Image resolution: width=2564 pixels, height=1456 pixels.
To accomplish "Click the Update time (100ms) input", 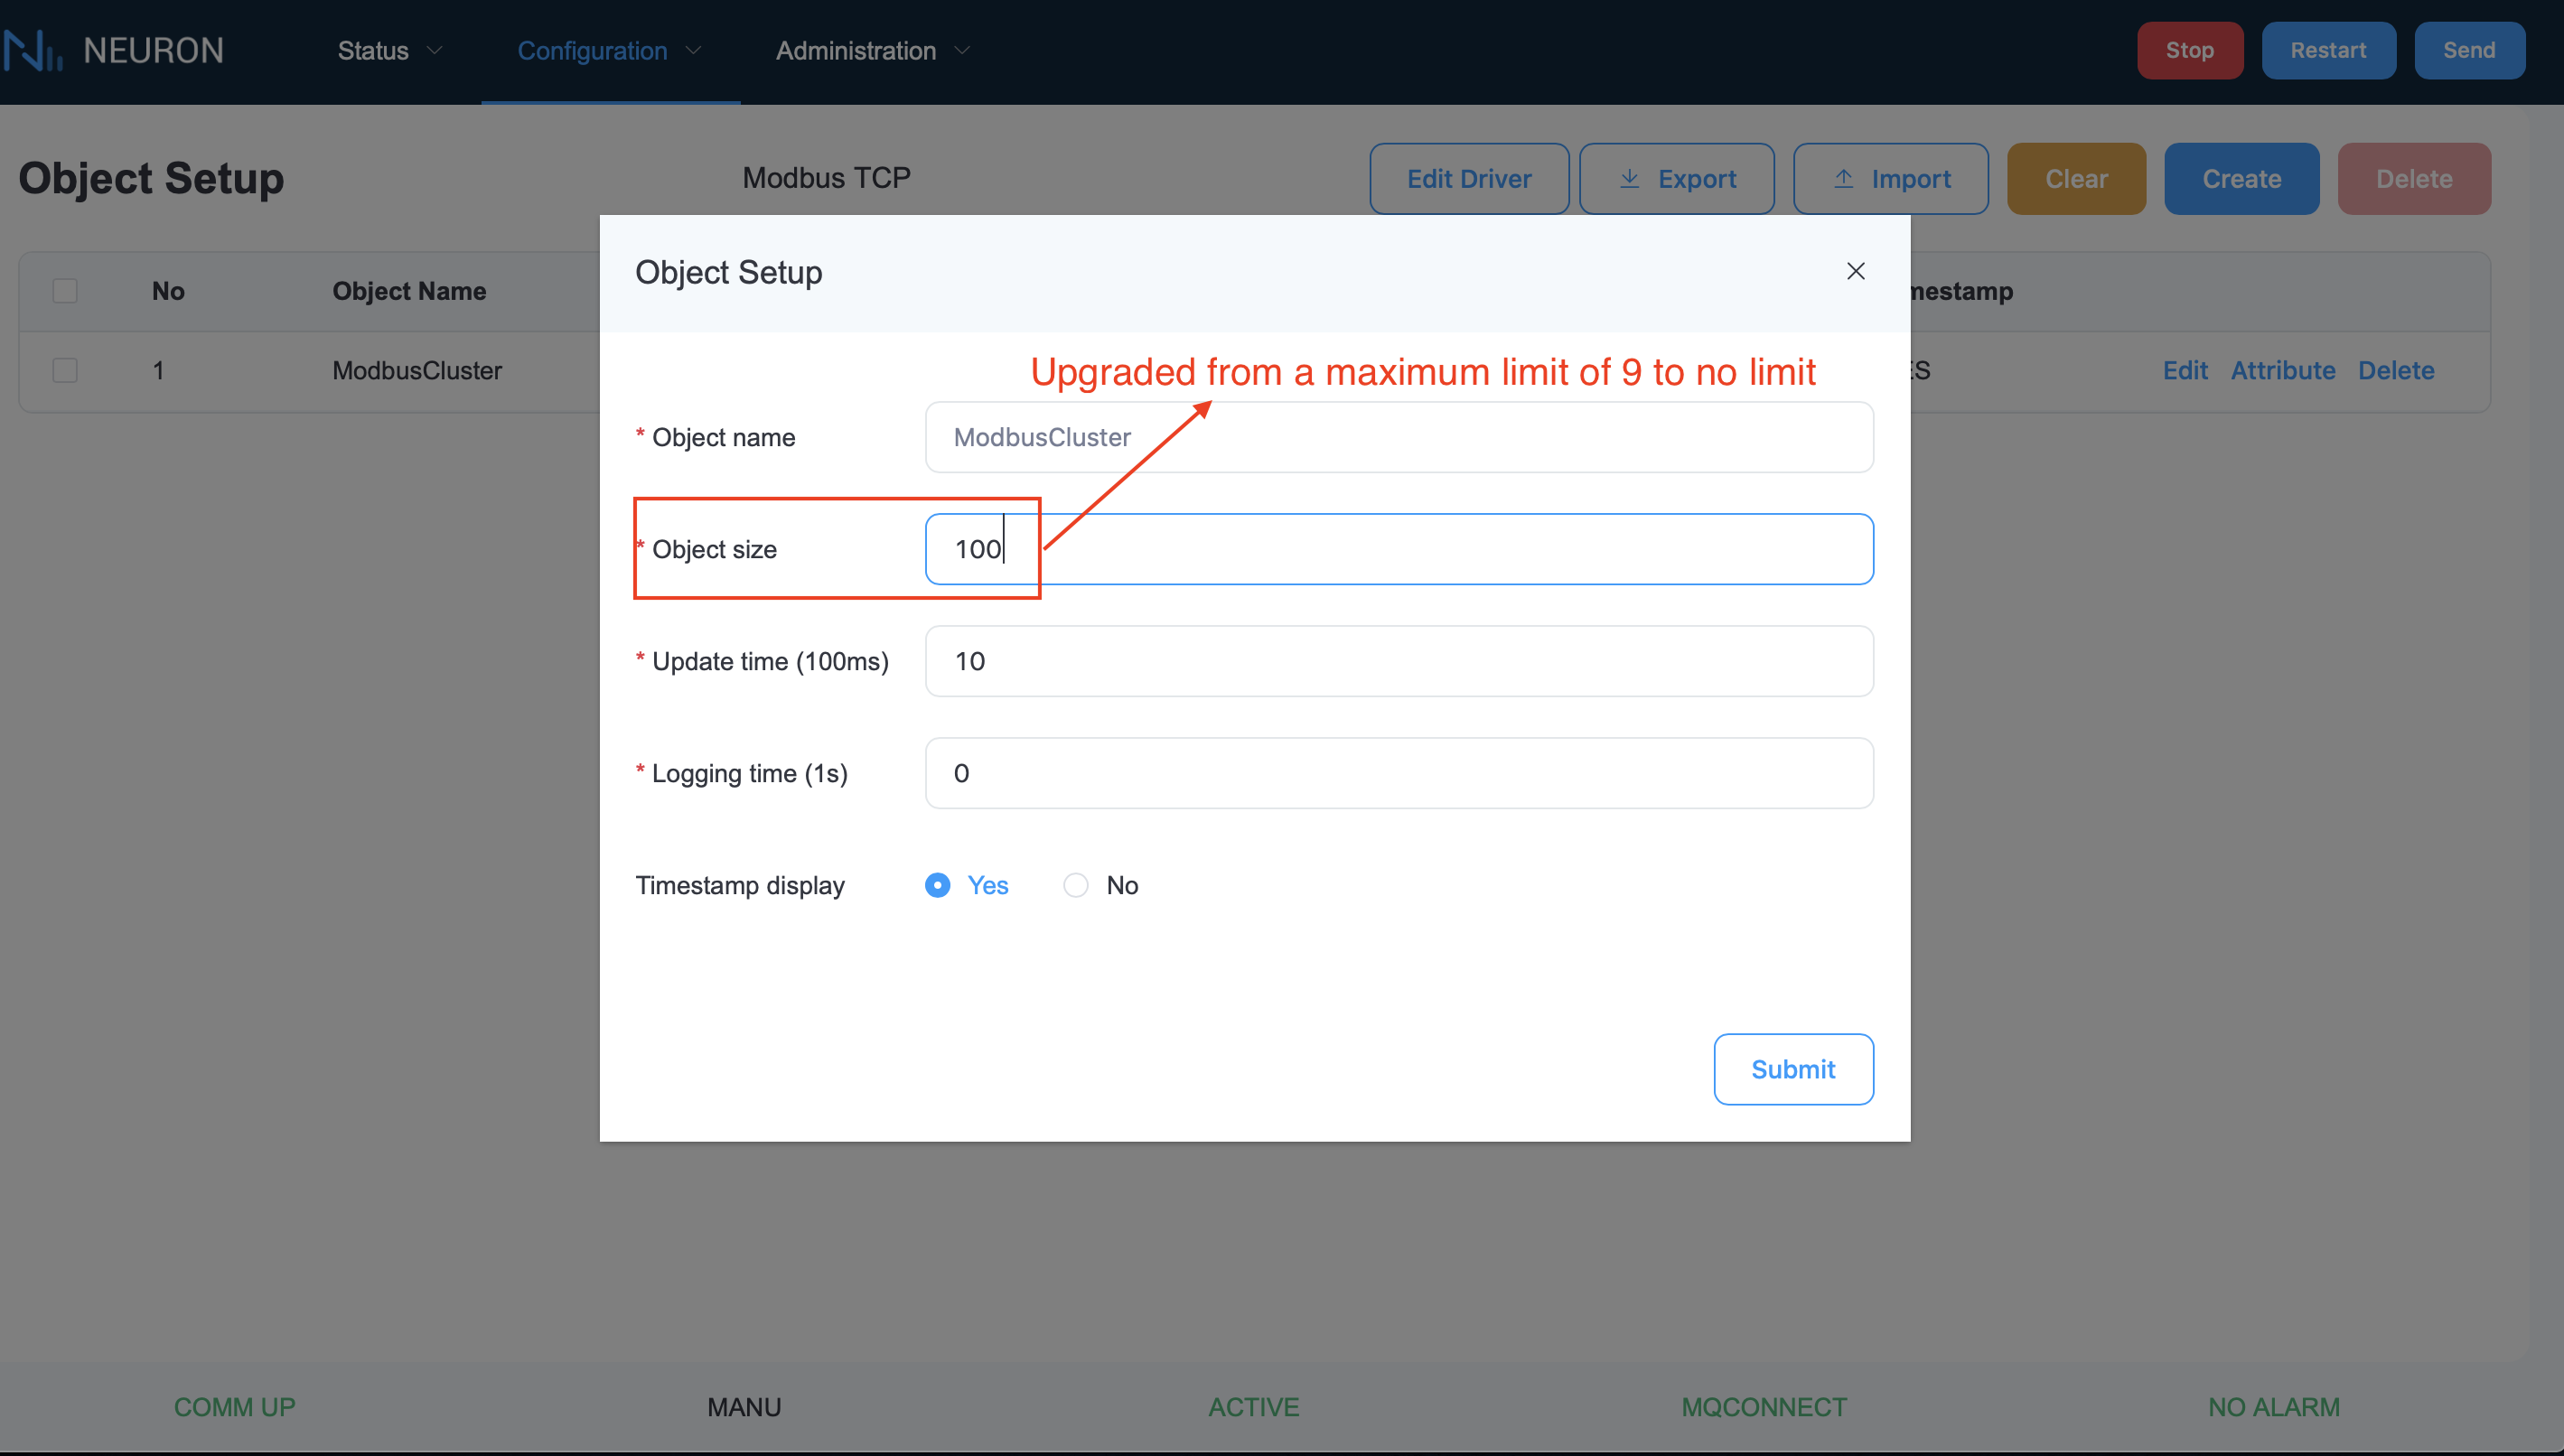I will (1399, 661).
